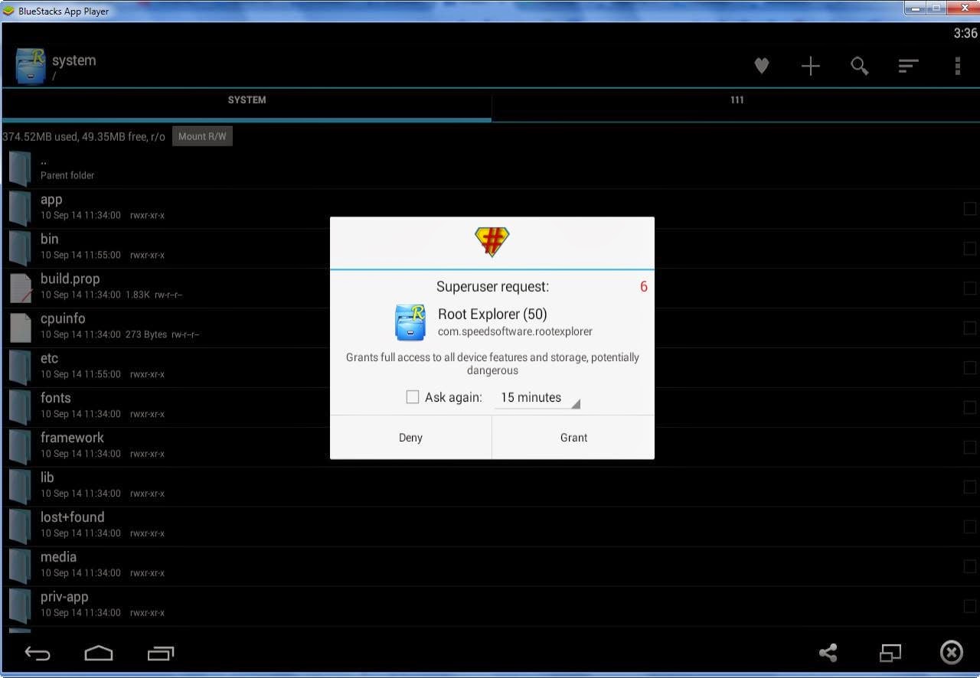The image size is (980, 678).
Task: Tap the framework folder icon
Action: (20, 447)
